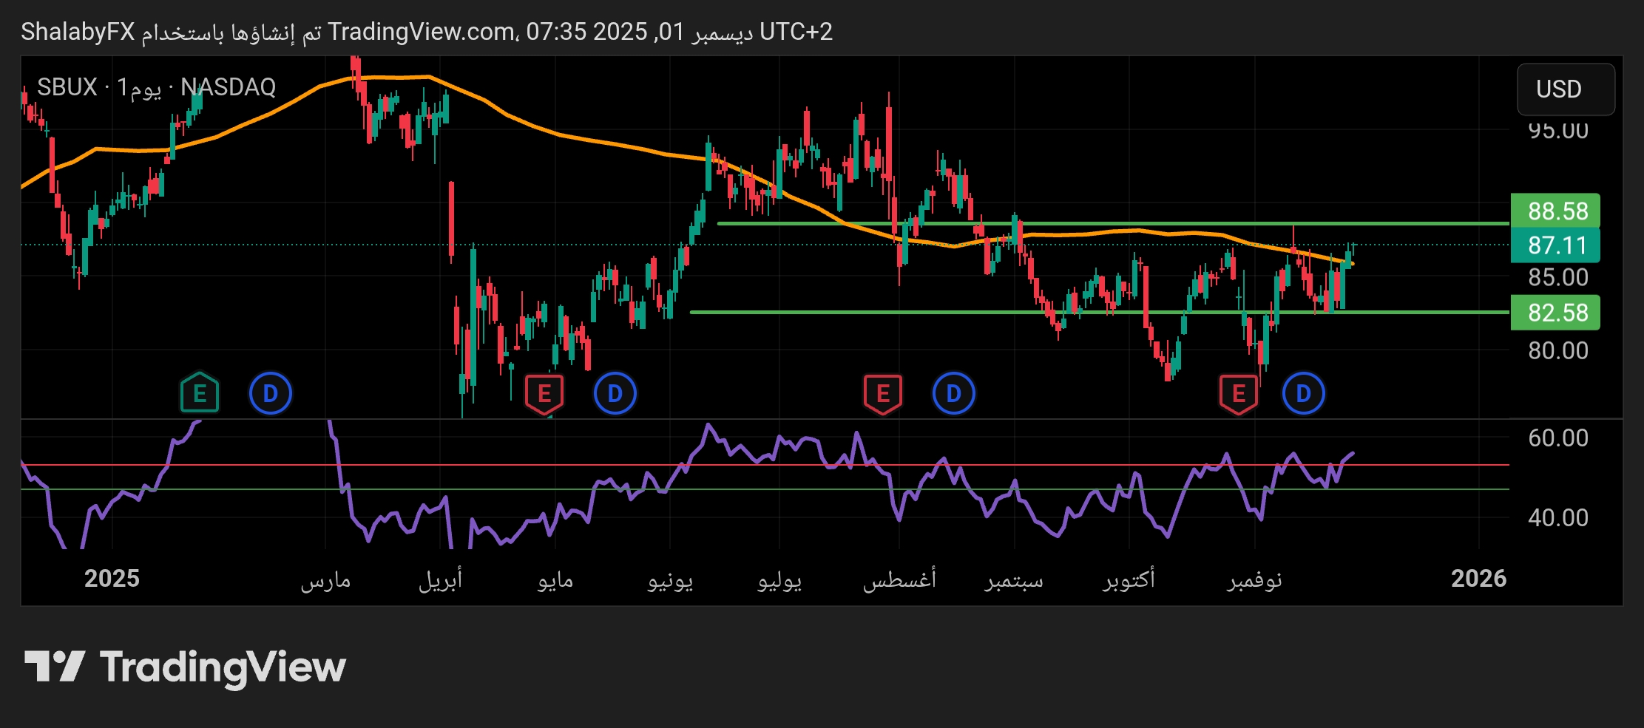Click the dividend D marker near August
This screenshot has height=728, width=1644.
[x=953, y=393]
